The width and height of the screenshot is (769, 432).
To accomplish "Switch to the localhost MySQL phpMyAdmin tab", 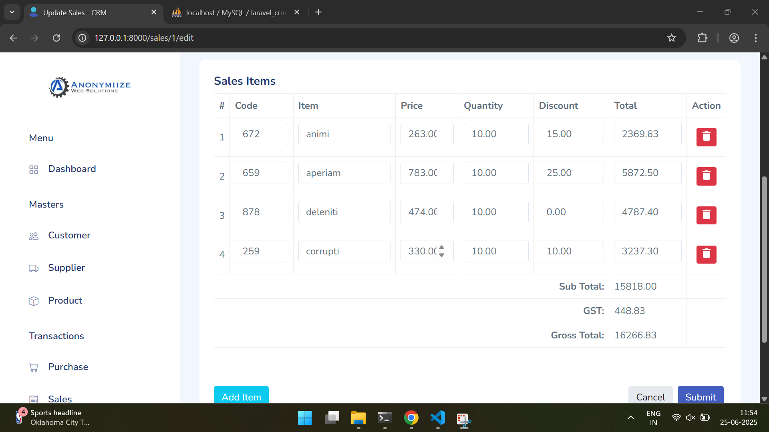I will pyautogui.click(x=235, y=12).
